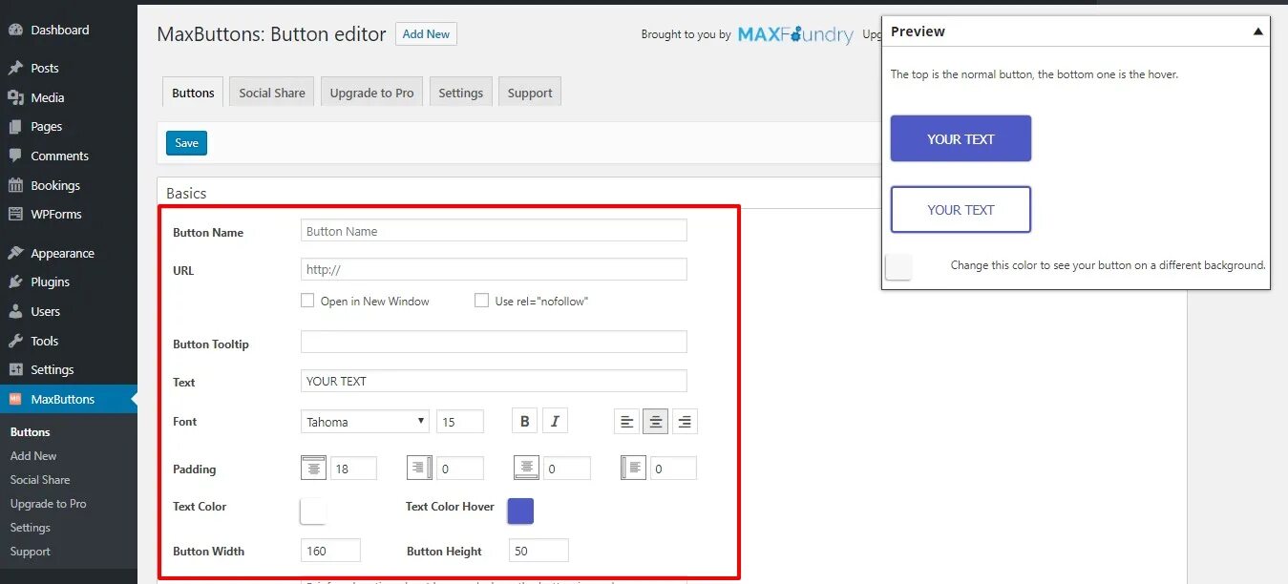Screen dimensions: 1288x584
Task: Open Users via its person icon
Action: (x=15, y=311)
